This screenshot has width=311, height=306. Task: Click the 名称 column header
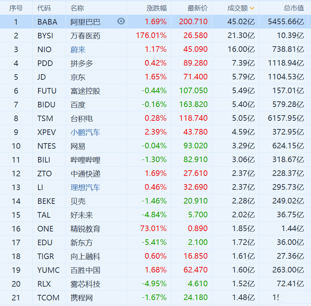pyautogui.click(x=77, y=8)
